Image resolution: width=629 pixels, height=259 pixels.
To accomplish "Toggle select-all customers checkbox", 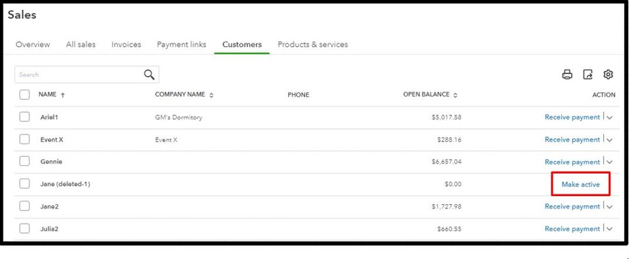I will (25, 95).
